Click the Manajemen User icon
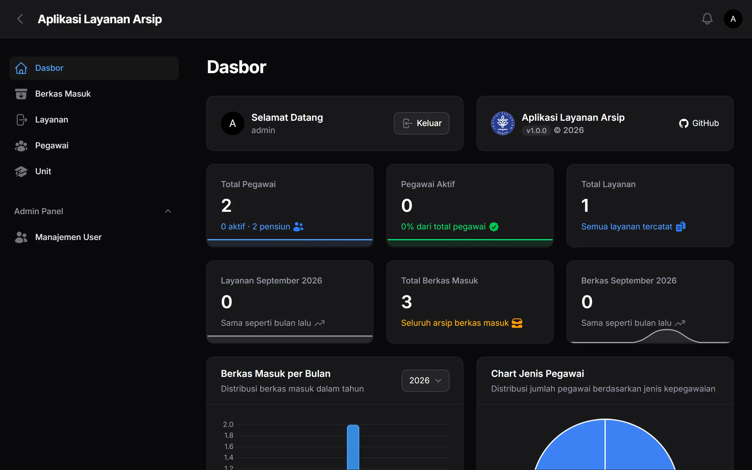This screenshot has width=752, height=470. tap(21, 237)
